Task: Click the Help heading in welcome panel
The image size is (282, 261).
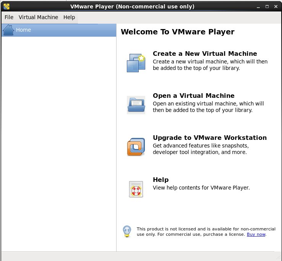Action: point(161,180)
